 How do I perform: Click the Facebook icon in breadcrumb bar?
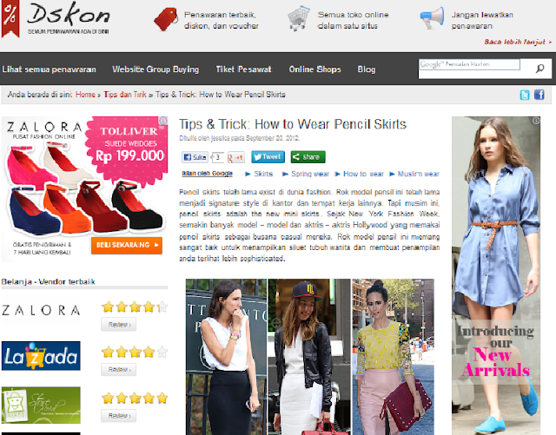[x=539, y=95]
